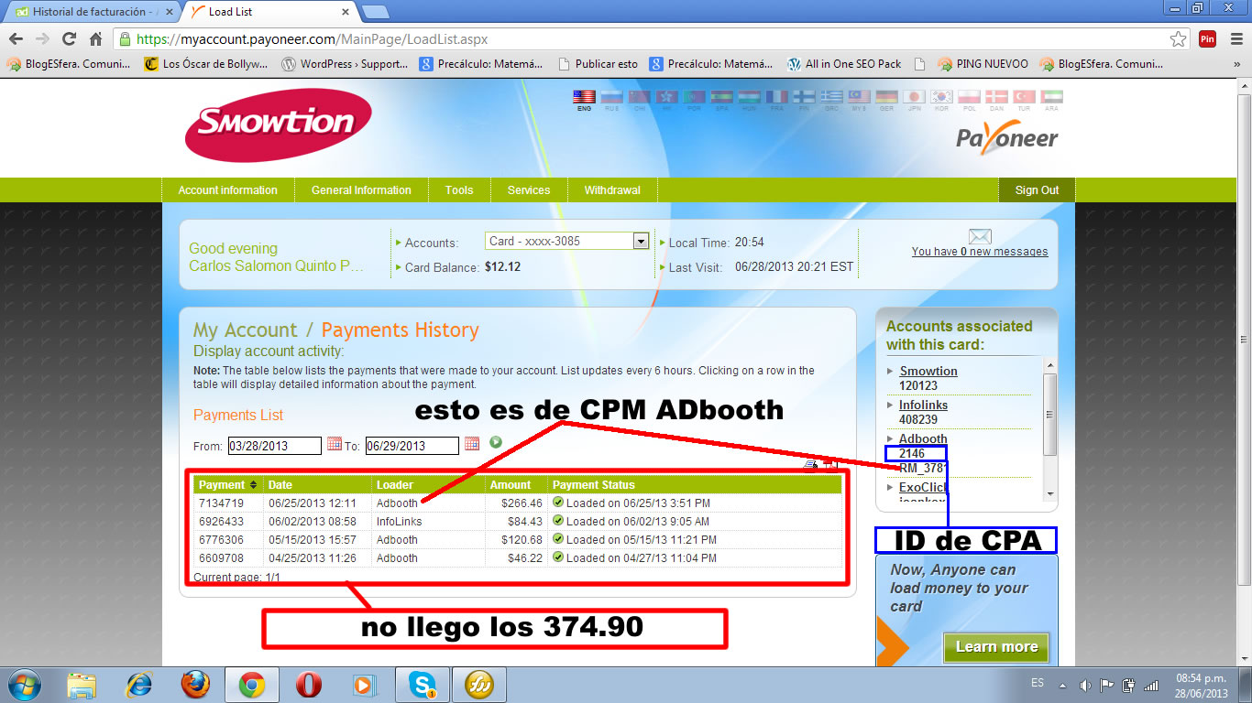Open the Infolinks associated account link
Viewport: 1252px width, 703px height.
923,405
